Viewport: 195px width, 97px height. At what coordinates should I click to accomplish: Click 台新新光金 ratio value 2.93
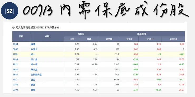tap(77, 75)
